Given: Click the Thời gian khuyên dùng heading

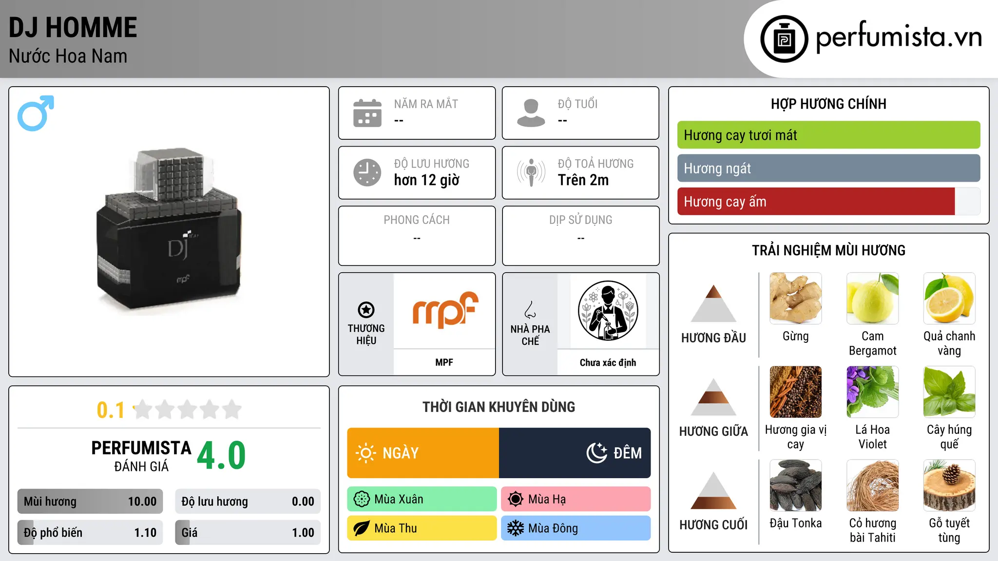Looking at the screenshot, I should coord(499,407).
